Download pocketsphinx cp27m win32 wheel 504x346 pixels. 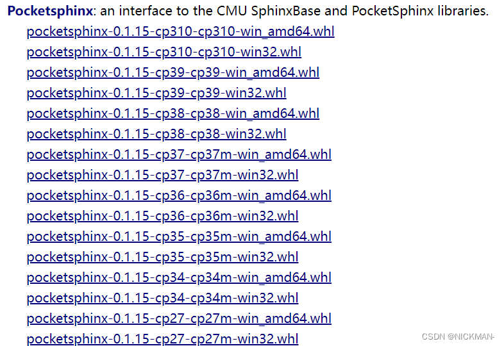162,339
